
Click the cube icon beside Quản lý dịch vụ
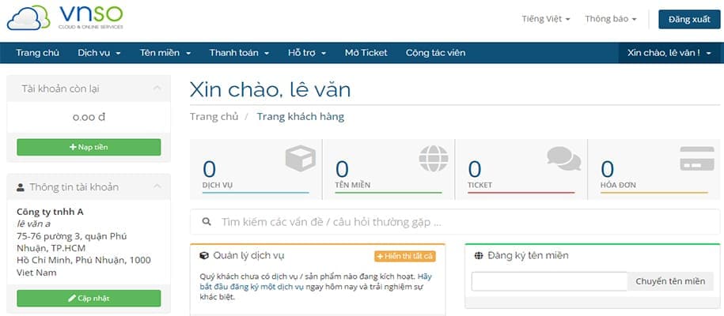204,256
